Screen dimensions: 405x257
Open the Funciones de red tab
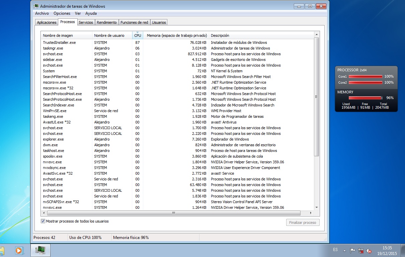click(x=134, y=22)
